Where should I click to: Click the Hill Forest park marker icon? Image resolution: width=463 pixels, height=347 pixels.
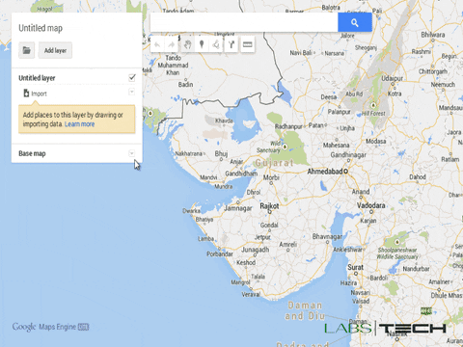tap(373, 105)
